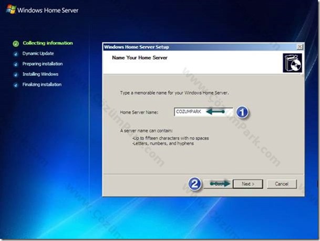This screenshot has height=241, width=320.
Task: Click the setup box and disc icon
Action: (x=292, y=63)
